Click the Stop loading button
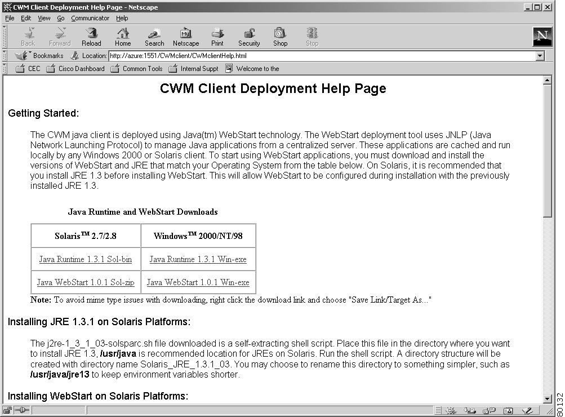 point(312,37)
